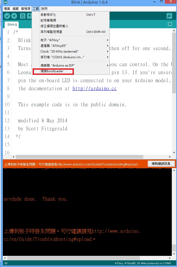Open 序列埠監控視窗 from the menu
177x267 pixels.
pos(70,32)
